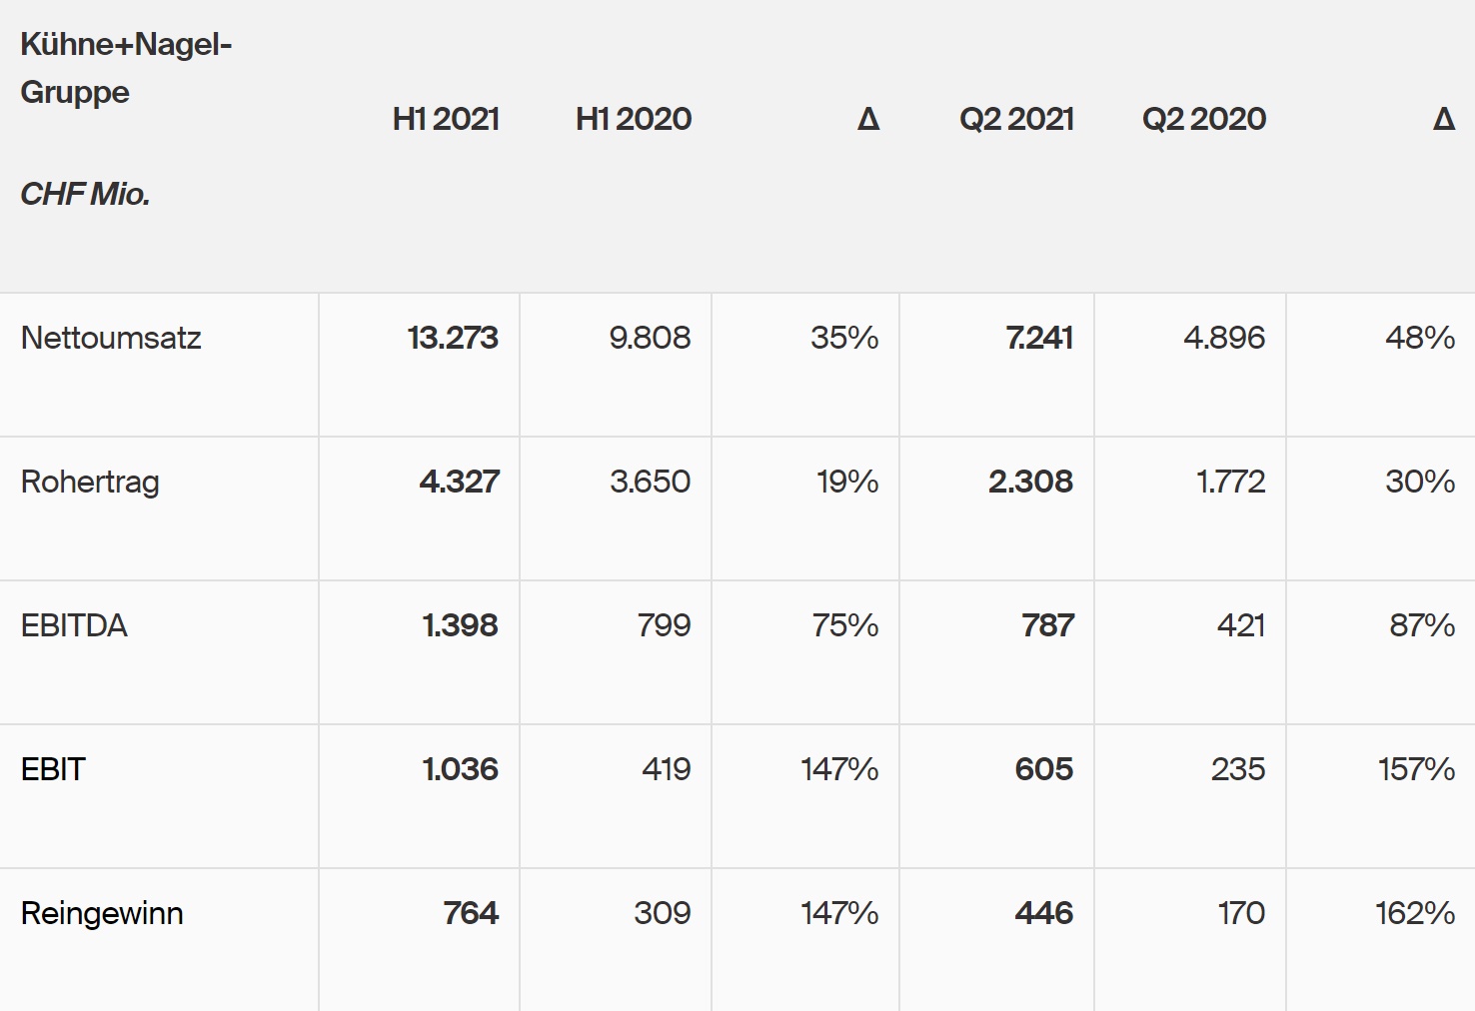The height and width of the screenshot is (1011, 1475).
Task: Click the 30% change for Rohertrag
Action: (x=1420, y=482)
